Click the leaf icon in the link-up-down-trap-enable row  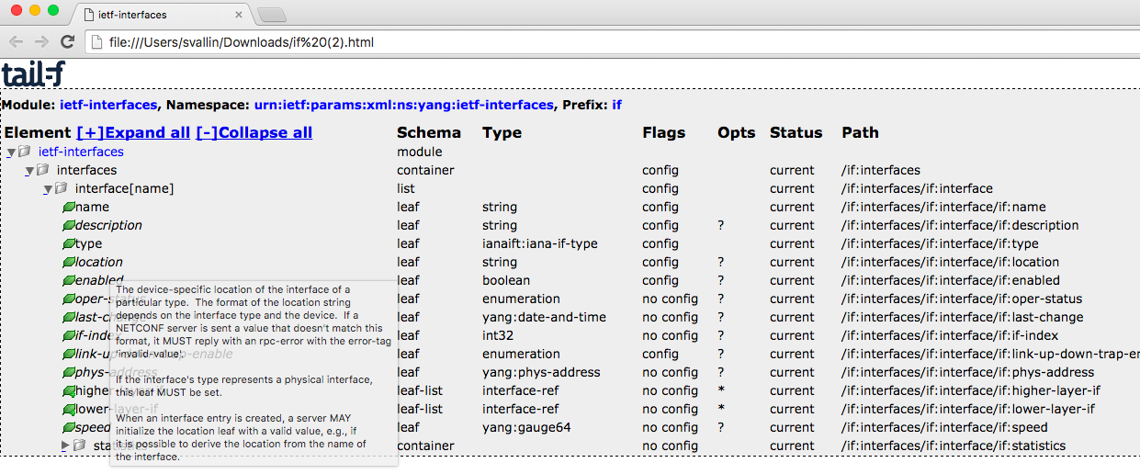click(68, 354)
